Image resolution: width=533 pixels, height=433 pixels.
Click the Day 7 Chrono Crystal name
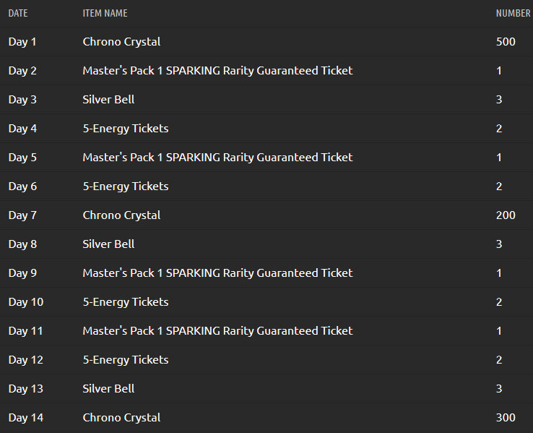tap(121, 215)
